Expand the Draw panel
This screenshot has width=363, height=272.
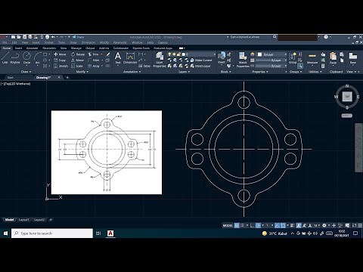[26, 72]
